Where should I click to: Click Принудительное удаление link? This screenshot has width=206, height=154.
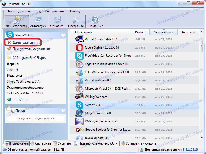[x=31, y=49]
